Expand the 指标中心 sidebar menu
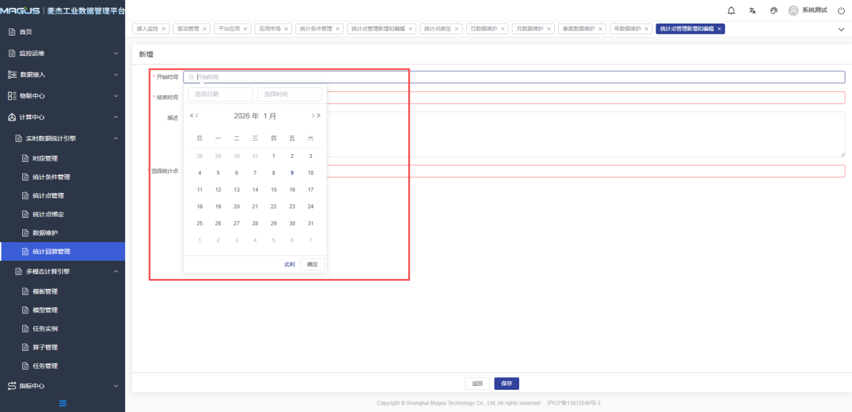The height and width of the screenshot is (412, 852). [x=63, y=386]
